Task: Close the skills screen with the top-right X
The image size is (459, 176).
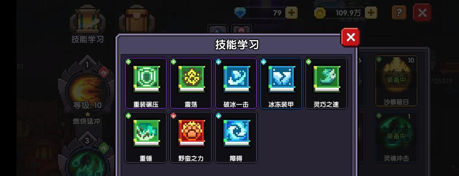Action: pos(422,12)
